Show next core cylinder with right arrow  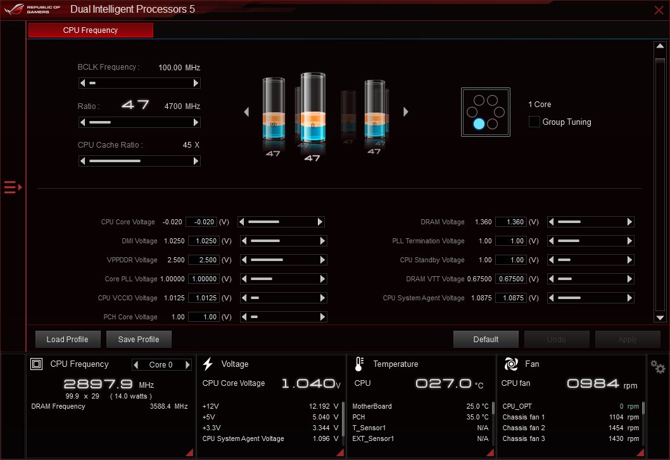coord(405,112)
